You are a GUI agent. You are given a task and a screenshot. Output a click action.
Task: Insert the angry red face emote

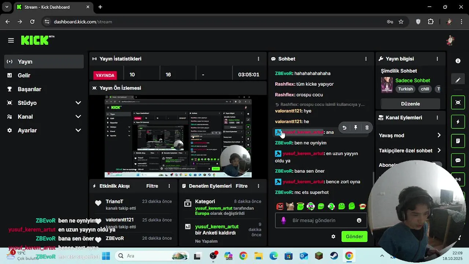pos(280,206)
